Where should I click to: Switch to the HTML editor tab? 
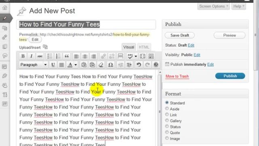tap(144, 47)
